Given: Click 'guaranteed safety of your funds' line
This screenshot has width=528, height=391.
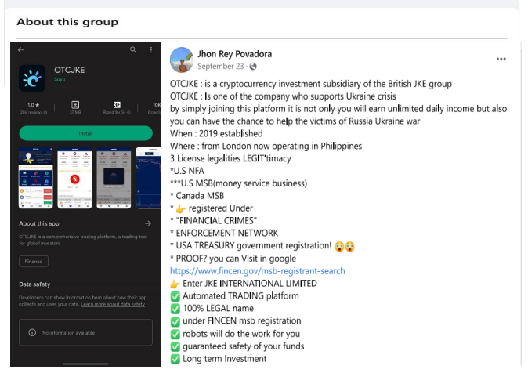Looking at the screenshot, I should (x=237, y=346).
